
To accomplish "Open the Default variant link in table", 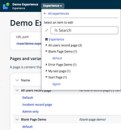I will pos(28,98).
